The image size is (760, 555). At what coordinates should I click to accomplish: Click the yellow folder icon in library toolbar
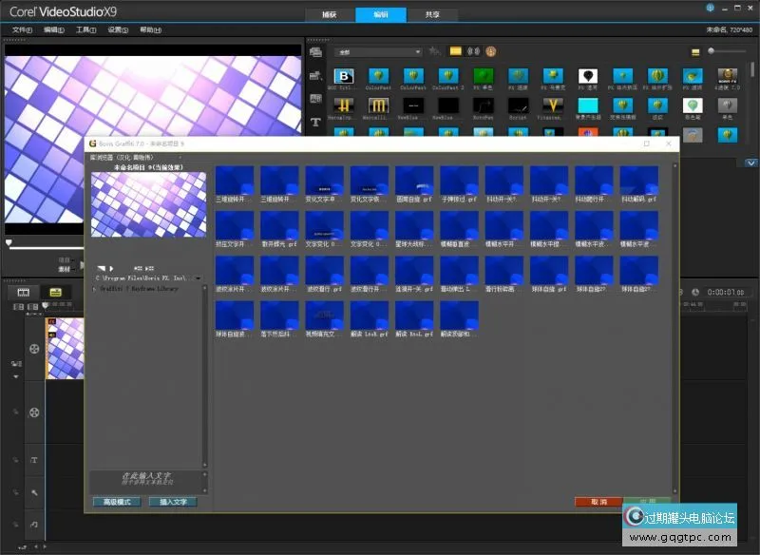coord(455,51)
